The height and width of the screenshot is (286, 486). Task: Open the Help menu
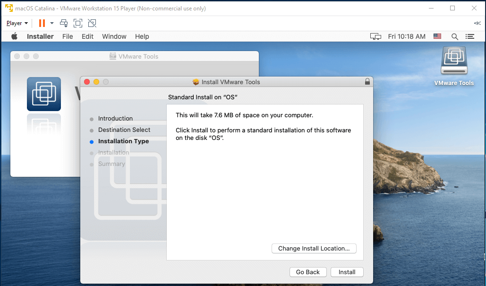[x=142, y=36]
